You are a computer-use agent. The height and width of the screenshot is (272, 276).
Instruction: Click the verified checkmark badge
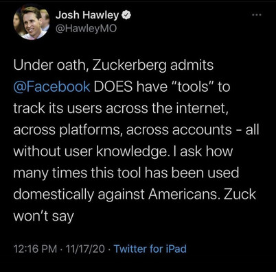tap(126, 15)
